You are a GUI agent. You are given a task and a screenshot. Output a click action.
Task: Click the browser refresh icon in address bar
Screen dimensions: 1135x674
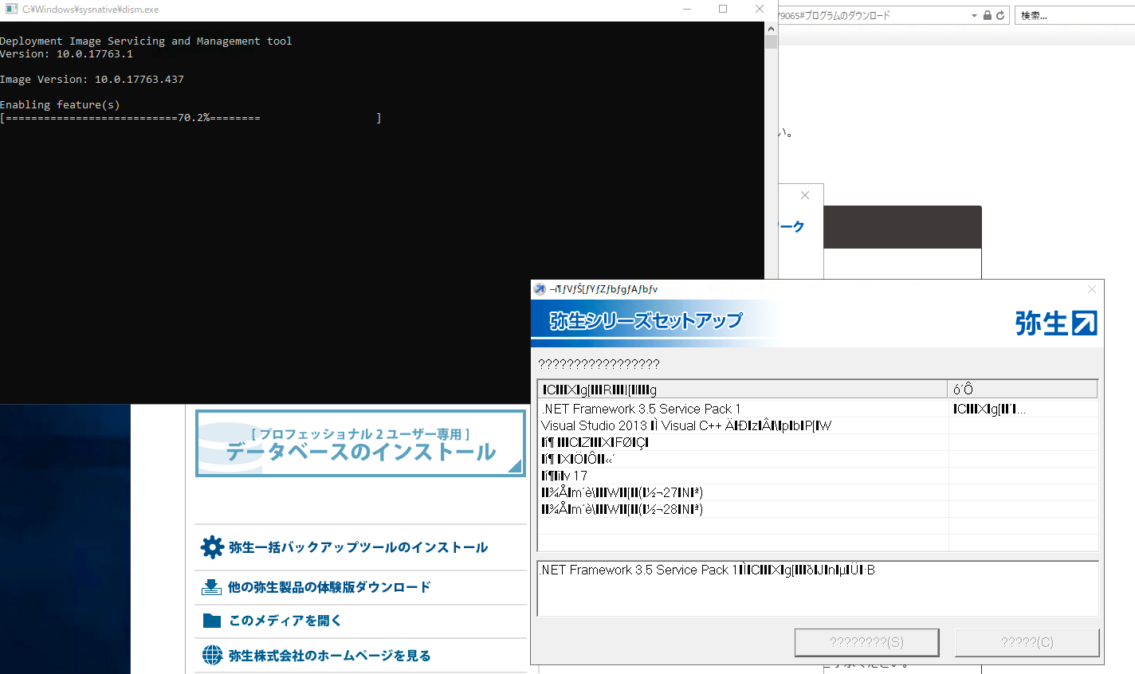pyautogui.click(x=1000, y=15)
